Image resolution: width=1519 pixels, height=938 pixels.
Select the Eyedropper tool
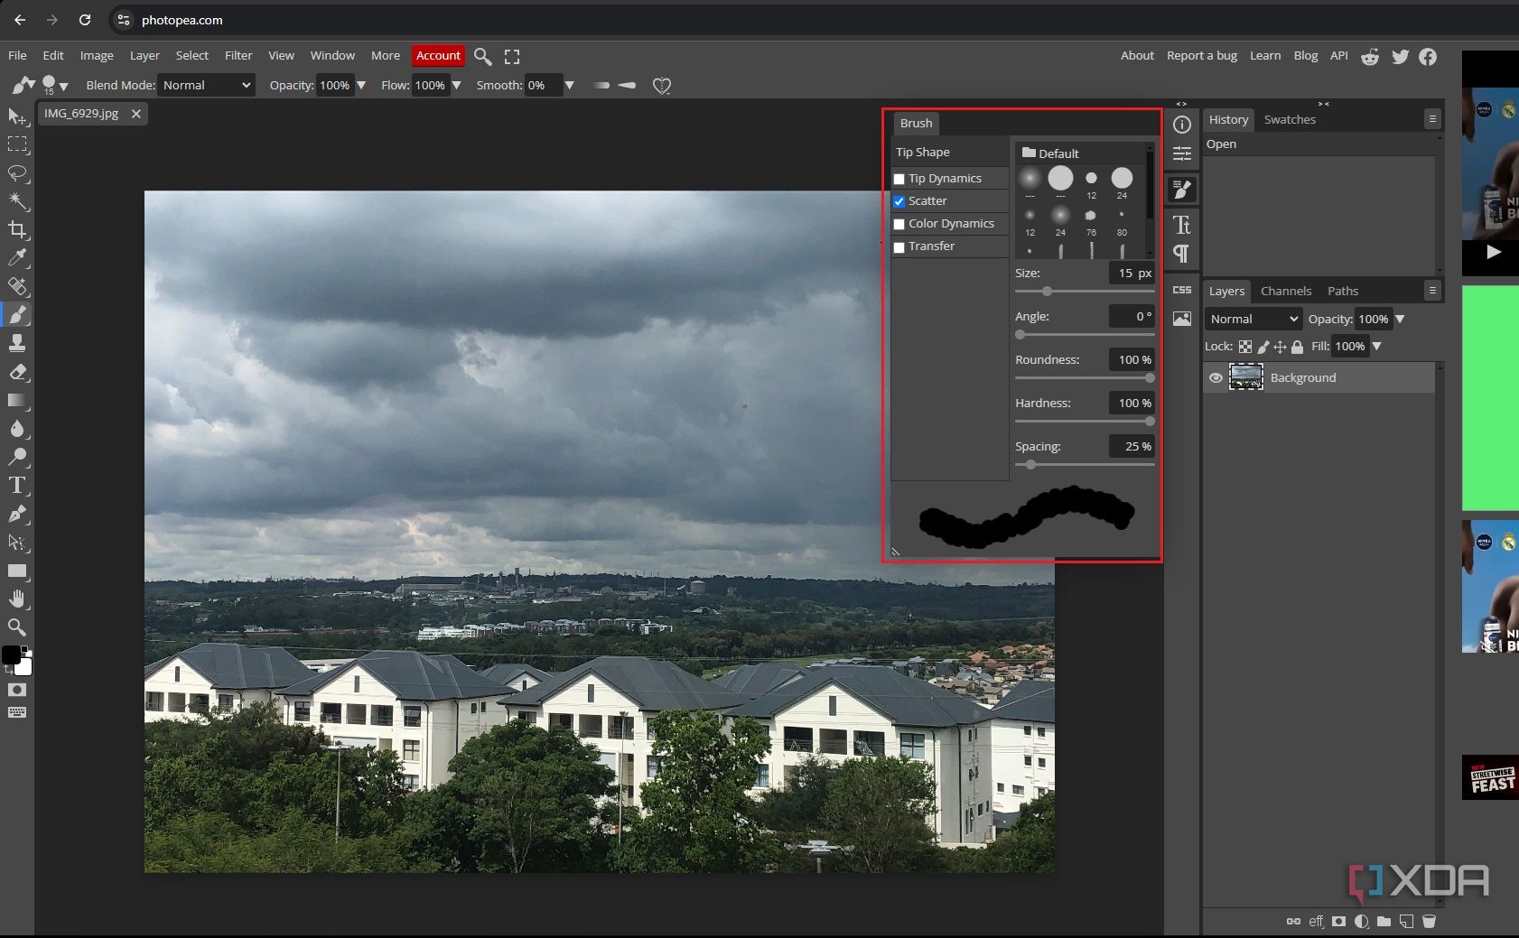click(x=17, y=258)
